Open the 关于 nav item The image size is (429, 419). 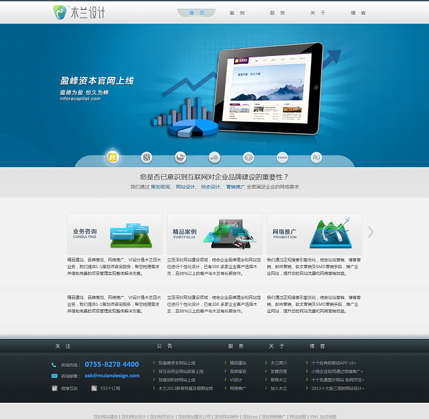[x=318, y=13]
